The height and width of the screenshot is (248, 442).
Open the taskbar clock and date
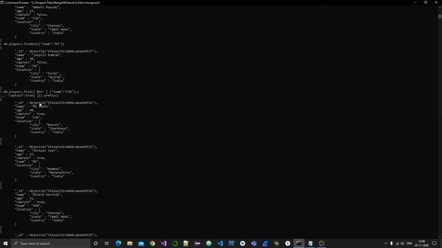click(421, 243)
